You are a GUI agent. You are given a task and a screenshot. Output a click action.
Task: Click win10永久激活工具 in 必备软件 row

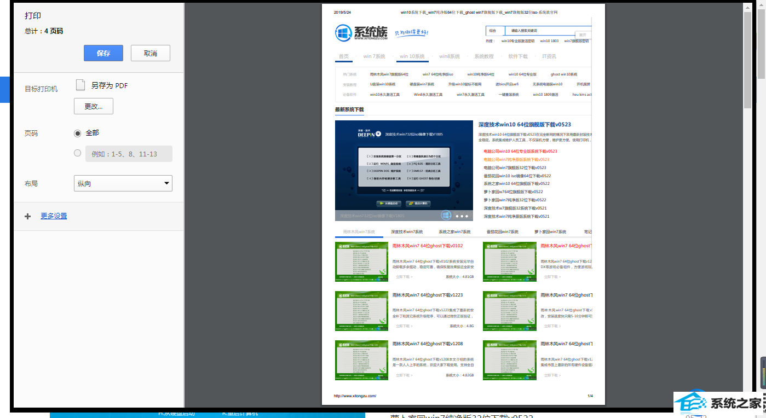click(x=384, y=94)
